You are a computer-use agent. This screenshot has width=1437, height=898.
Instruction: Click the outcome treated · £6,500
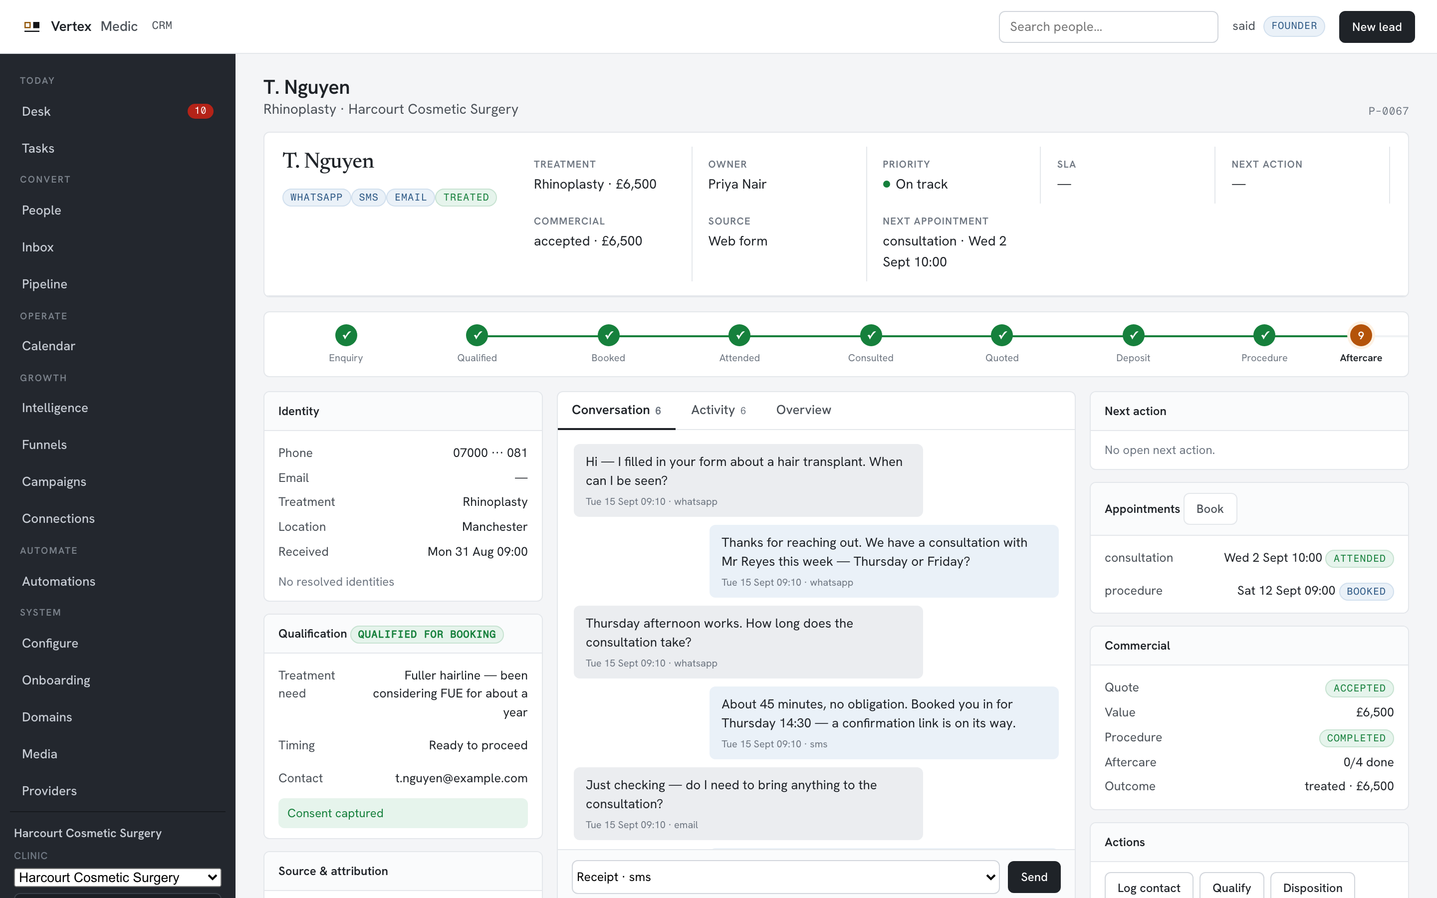[1349, 786]
